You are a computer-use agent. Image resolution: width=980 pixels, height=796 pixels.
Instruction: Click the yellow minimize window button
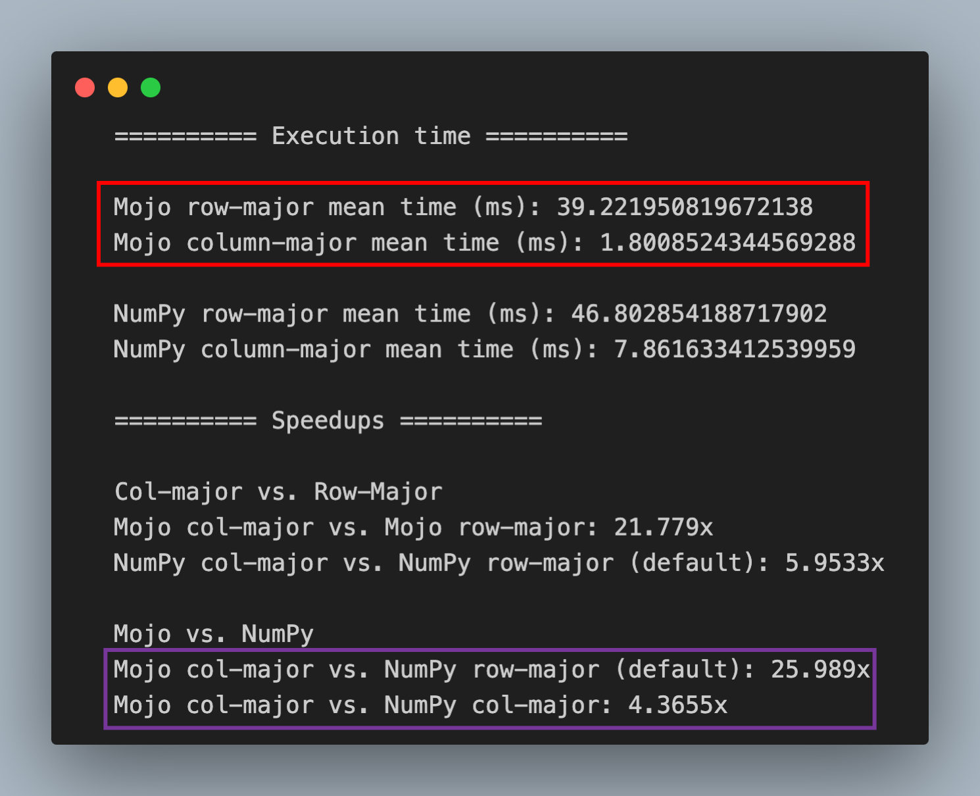point(118,87)
